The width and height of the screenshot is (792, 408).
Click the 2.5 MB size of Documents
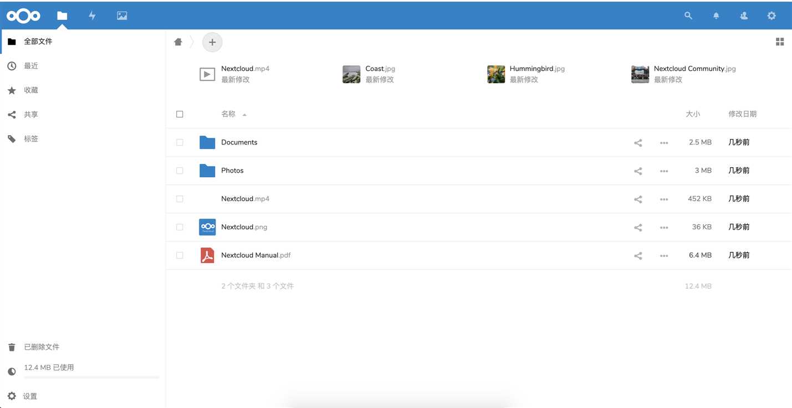(x=700, y=142)
